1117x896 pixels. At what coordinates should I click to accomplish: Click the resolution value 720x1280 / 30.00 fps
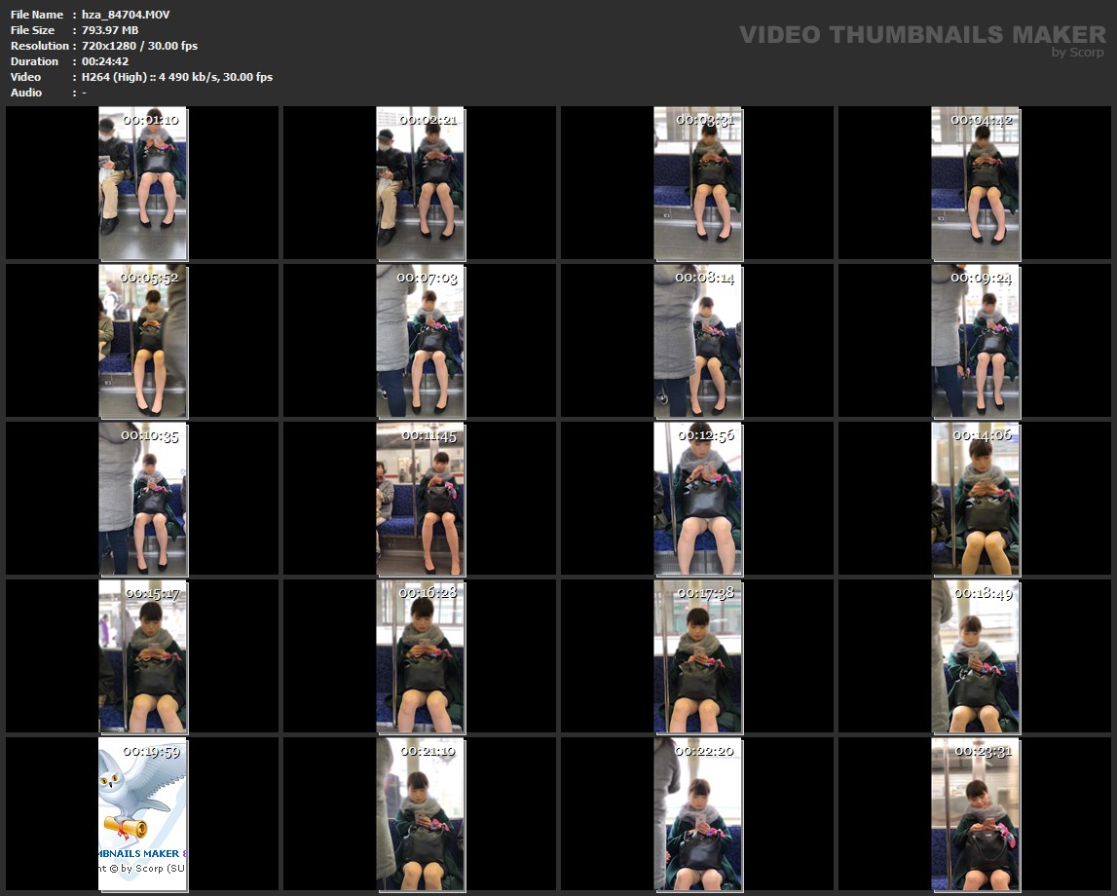139,46
